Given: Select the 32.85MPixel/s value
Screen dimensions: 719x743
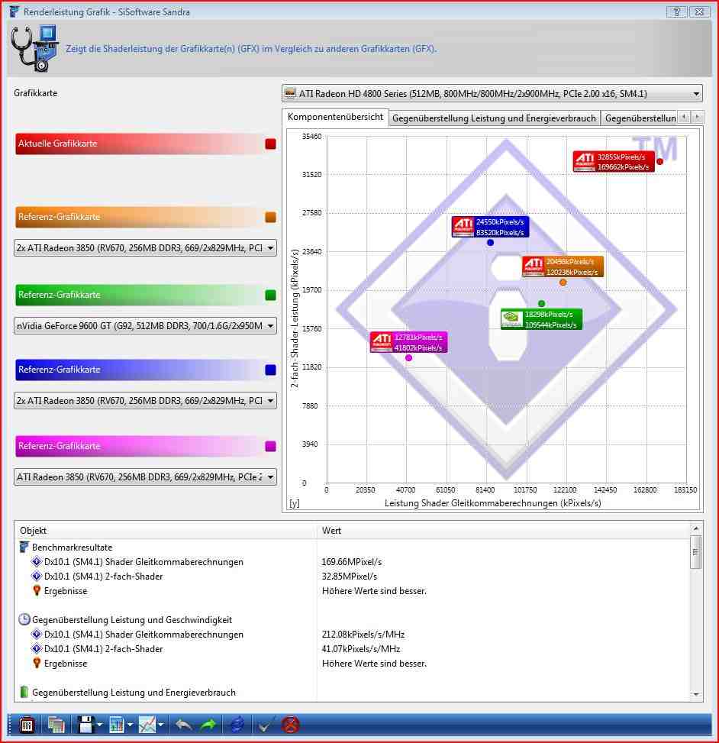Looking at the screenshot, I should point(350,577).
